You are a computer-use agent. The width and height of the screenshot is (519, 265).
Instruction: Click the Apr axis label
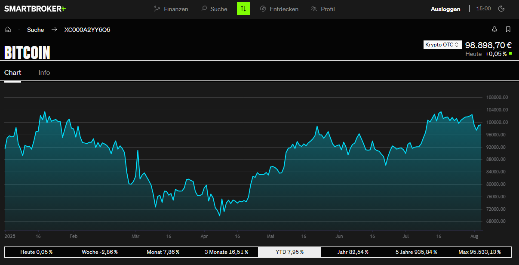(x=204, y=237)
